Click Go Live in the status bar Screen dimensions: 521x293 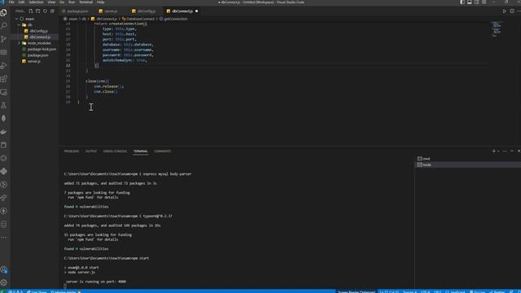tap(478, 291)
